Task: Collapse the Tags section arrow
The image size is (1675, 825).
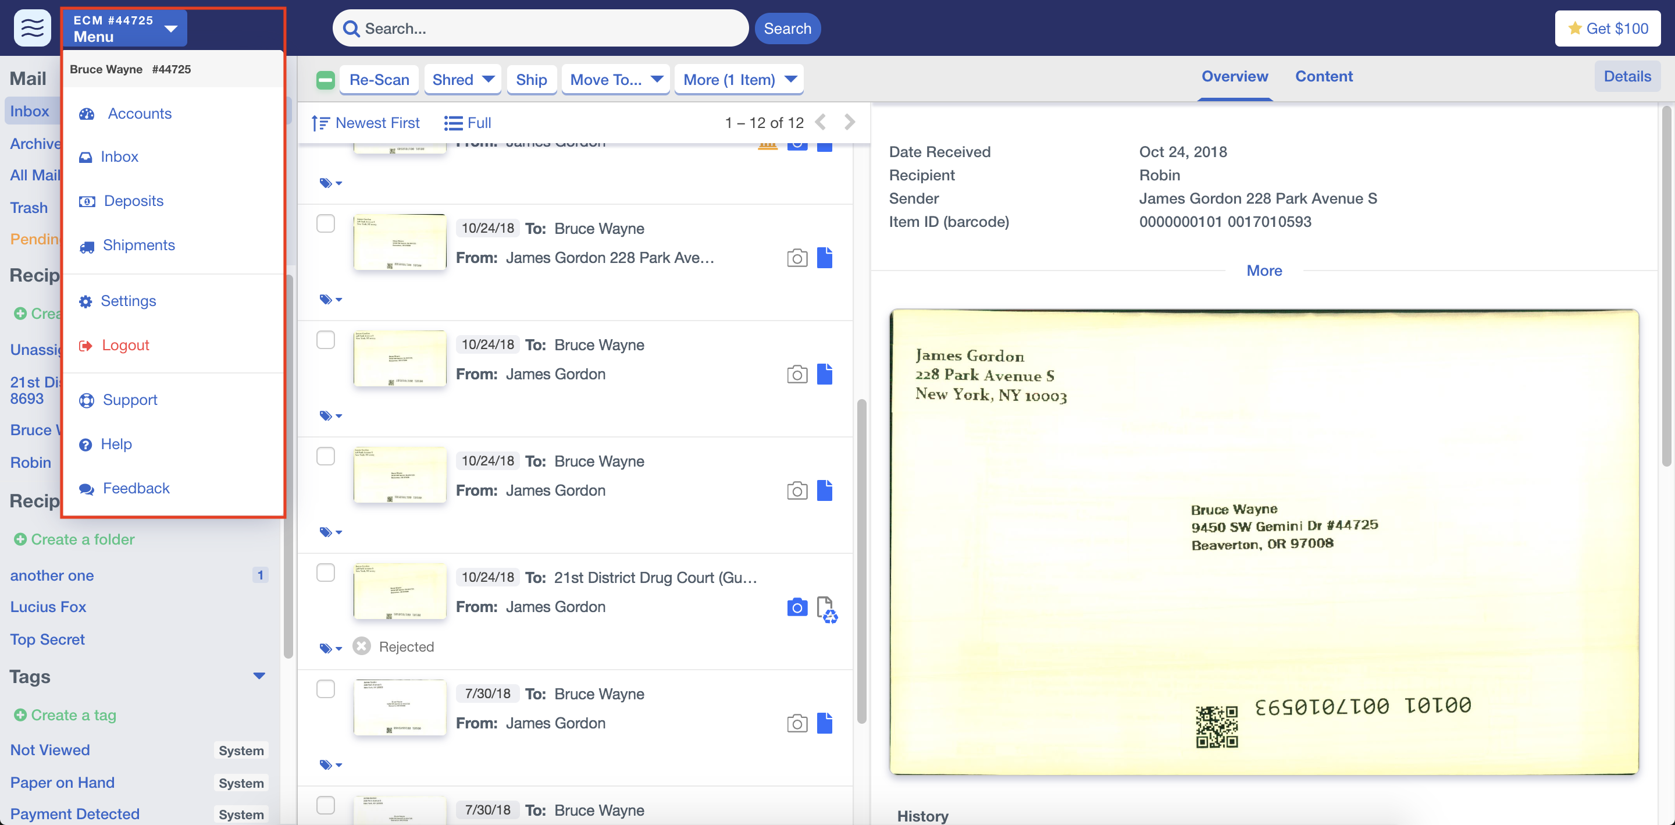Action: tap(259, 677)
